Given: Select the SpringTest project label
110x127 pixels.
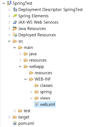Looking at the screenshot, I should click(22, 3).
